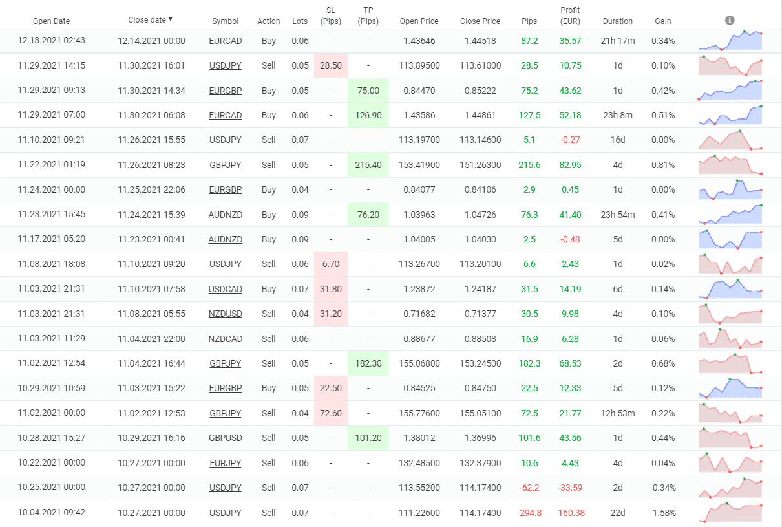
Task: Click the mini chart in the EURJPY row
Action: pos(730,463)
